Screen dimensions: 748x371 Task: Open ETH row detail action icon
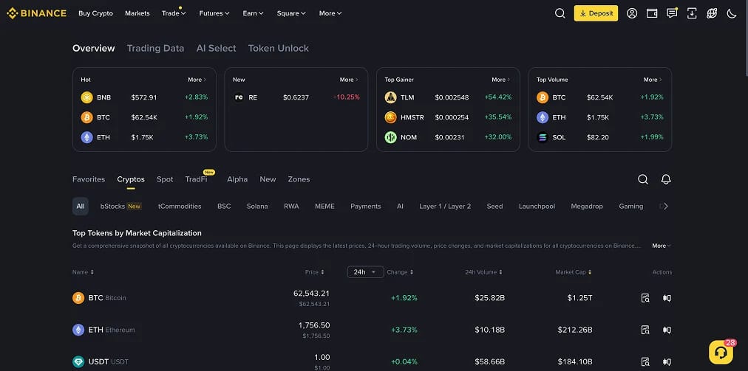[645, 330]
